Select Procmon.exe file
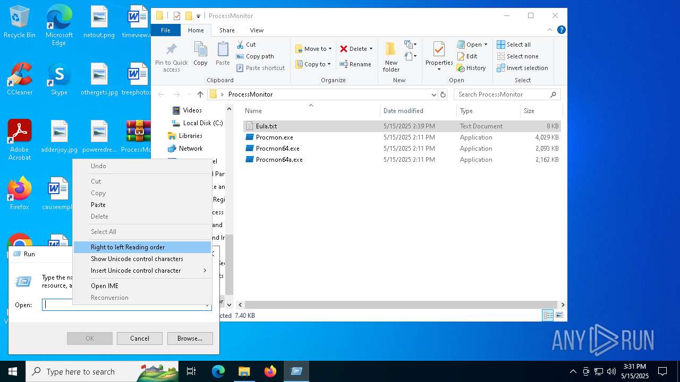The width and height of the screenshot is (680, 382). [x=402, y=137]
